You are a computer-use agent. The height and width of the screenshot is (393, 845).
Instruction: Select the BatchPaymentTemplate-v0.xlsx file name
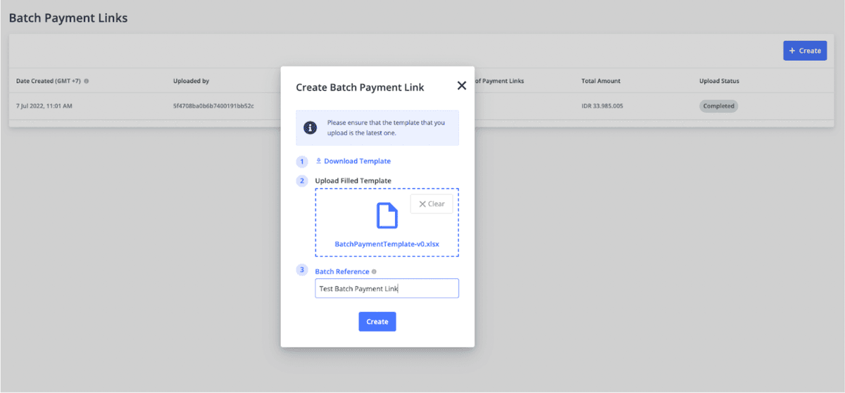[387, 244]
